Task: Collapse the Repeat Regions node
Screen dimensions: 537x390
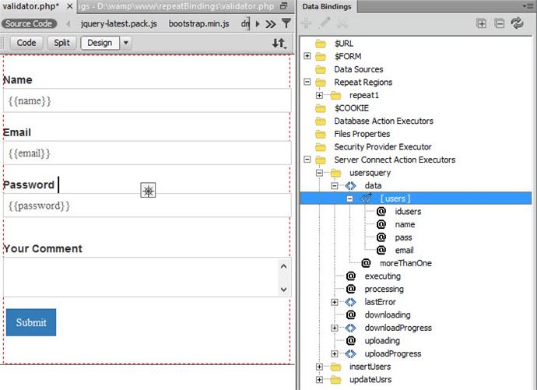Action: (307, 82)
